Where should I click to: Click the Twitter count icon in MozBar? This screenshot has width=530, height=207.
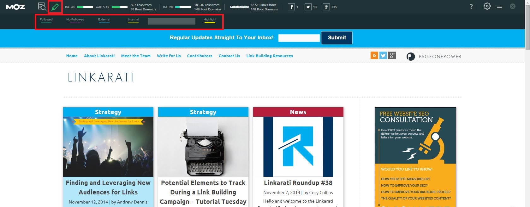click(x=308, y=7)
